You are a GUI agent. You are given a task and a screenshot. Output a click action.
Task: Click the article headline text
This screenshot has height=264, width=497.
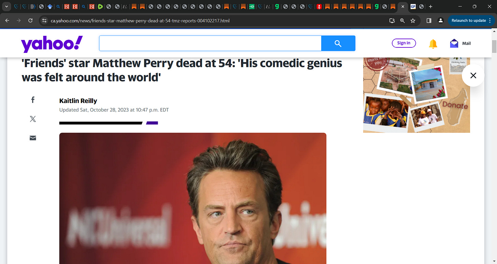tap(182, 70)
